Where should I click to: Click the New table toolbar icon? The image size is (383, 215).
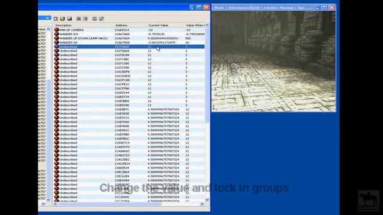56,19
